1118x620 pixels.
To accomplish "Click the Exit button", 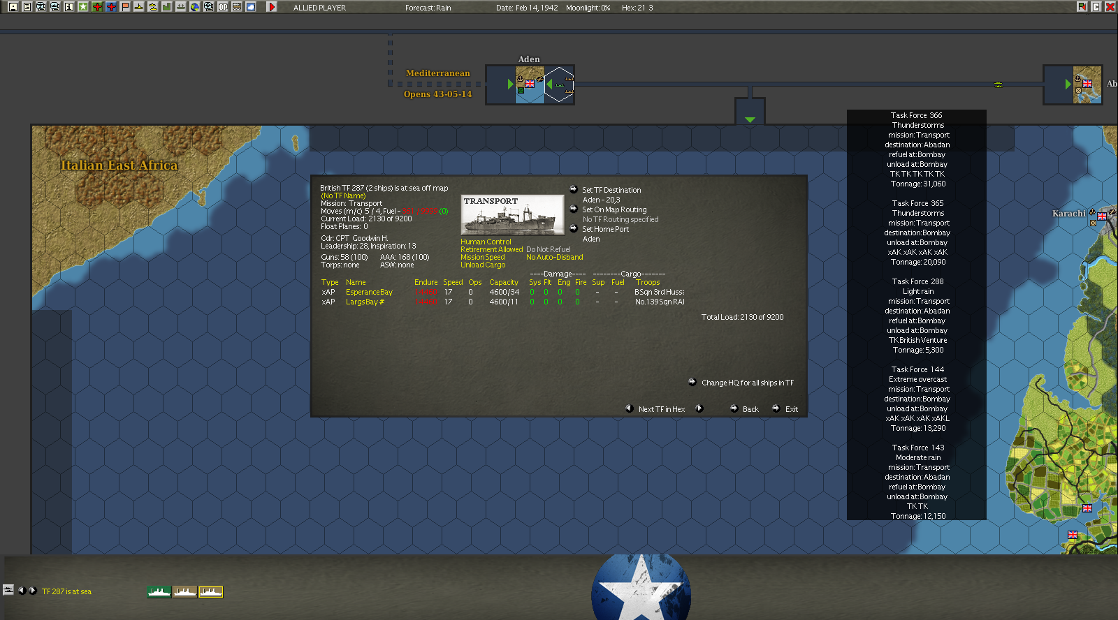I will 791,409.
